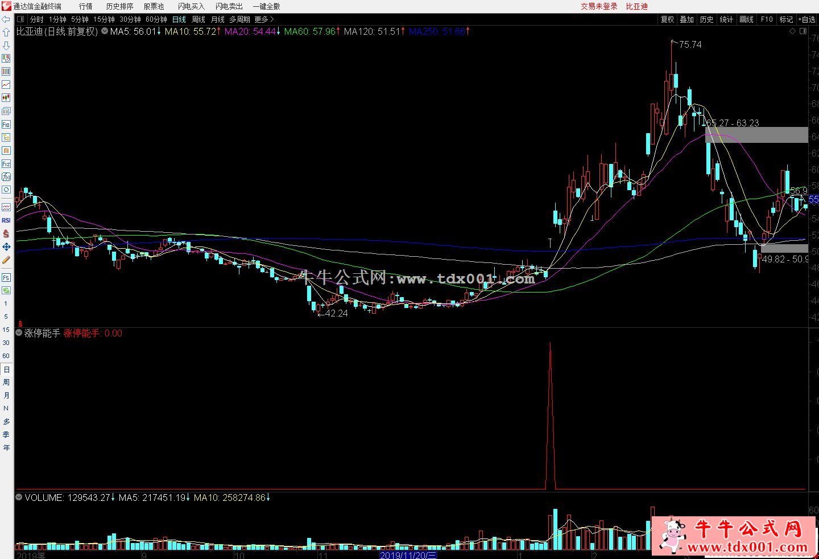Select the 周 (weekly) period in left sidebar
Image resolution: width=819 pixels, height=559 pixels.
[6, 383]
